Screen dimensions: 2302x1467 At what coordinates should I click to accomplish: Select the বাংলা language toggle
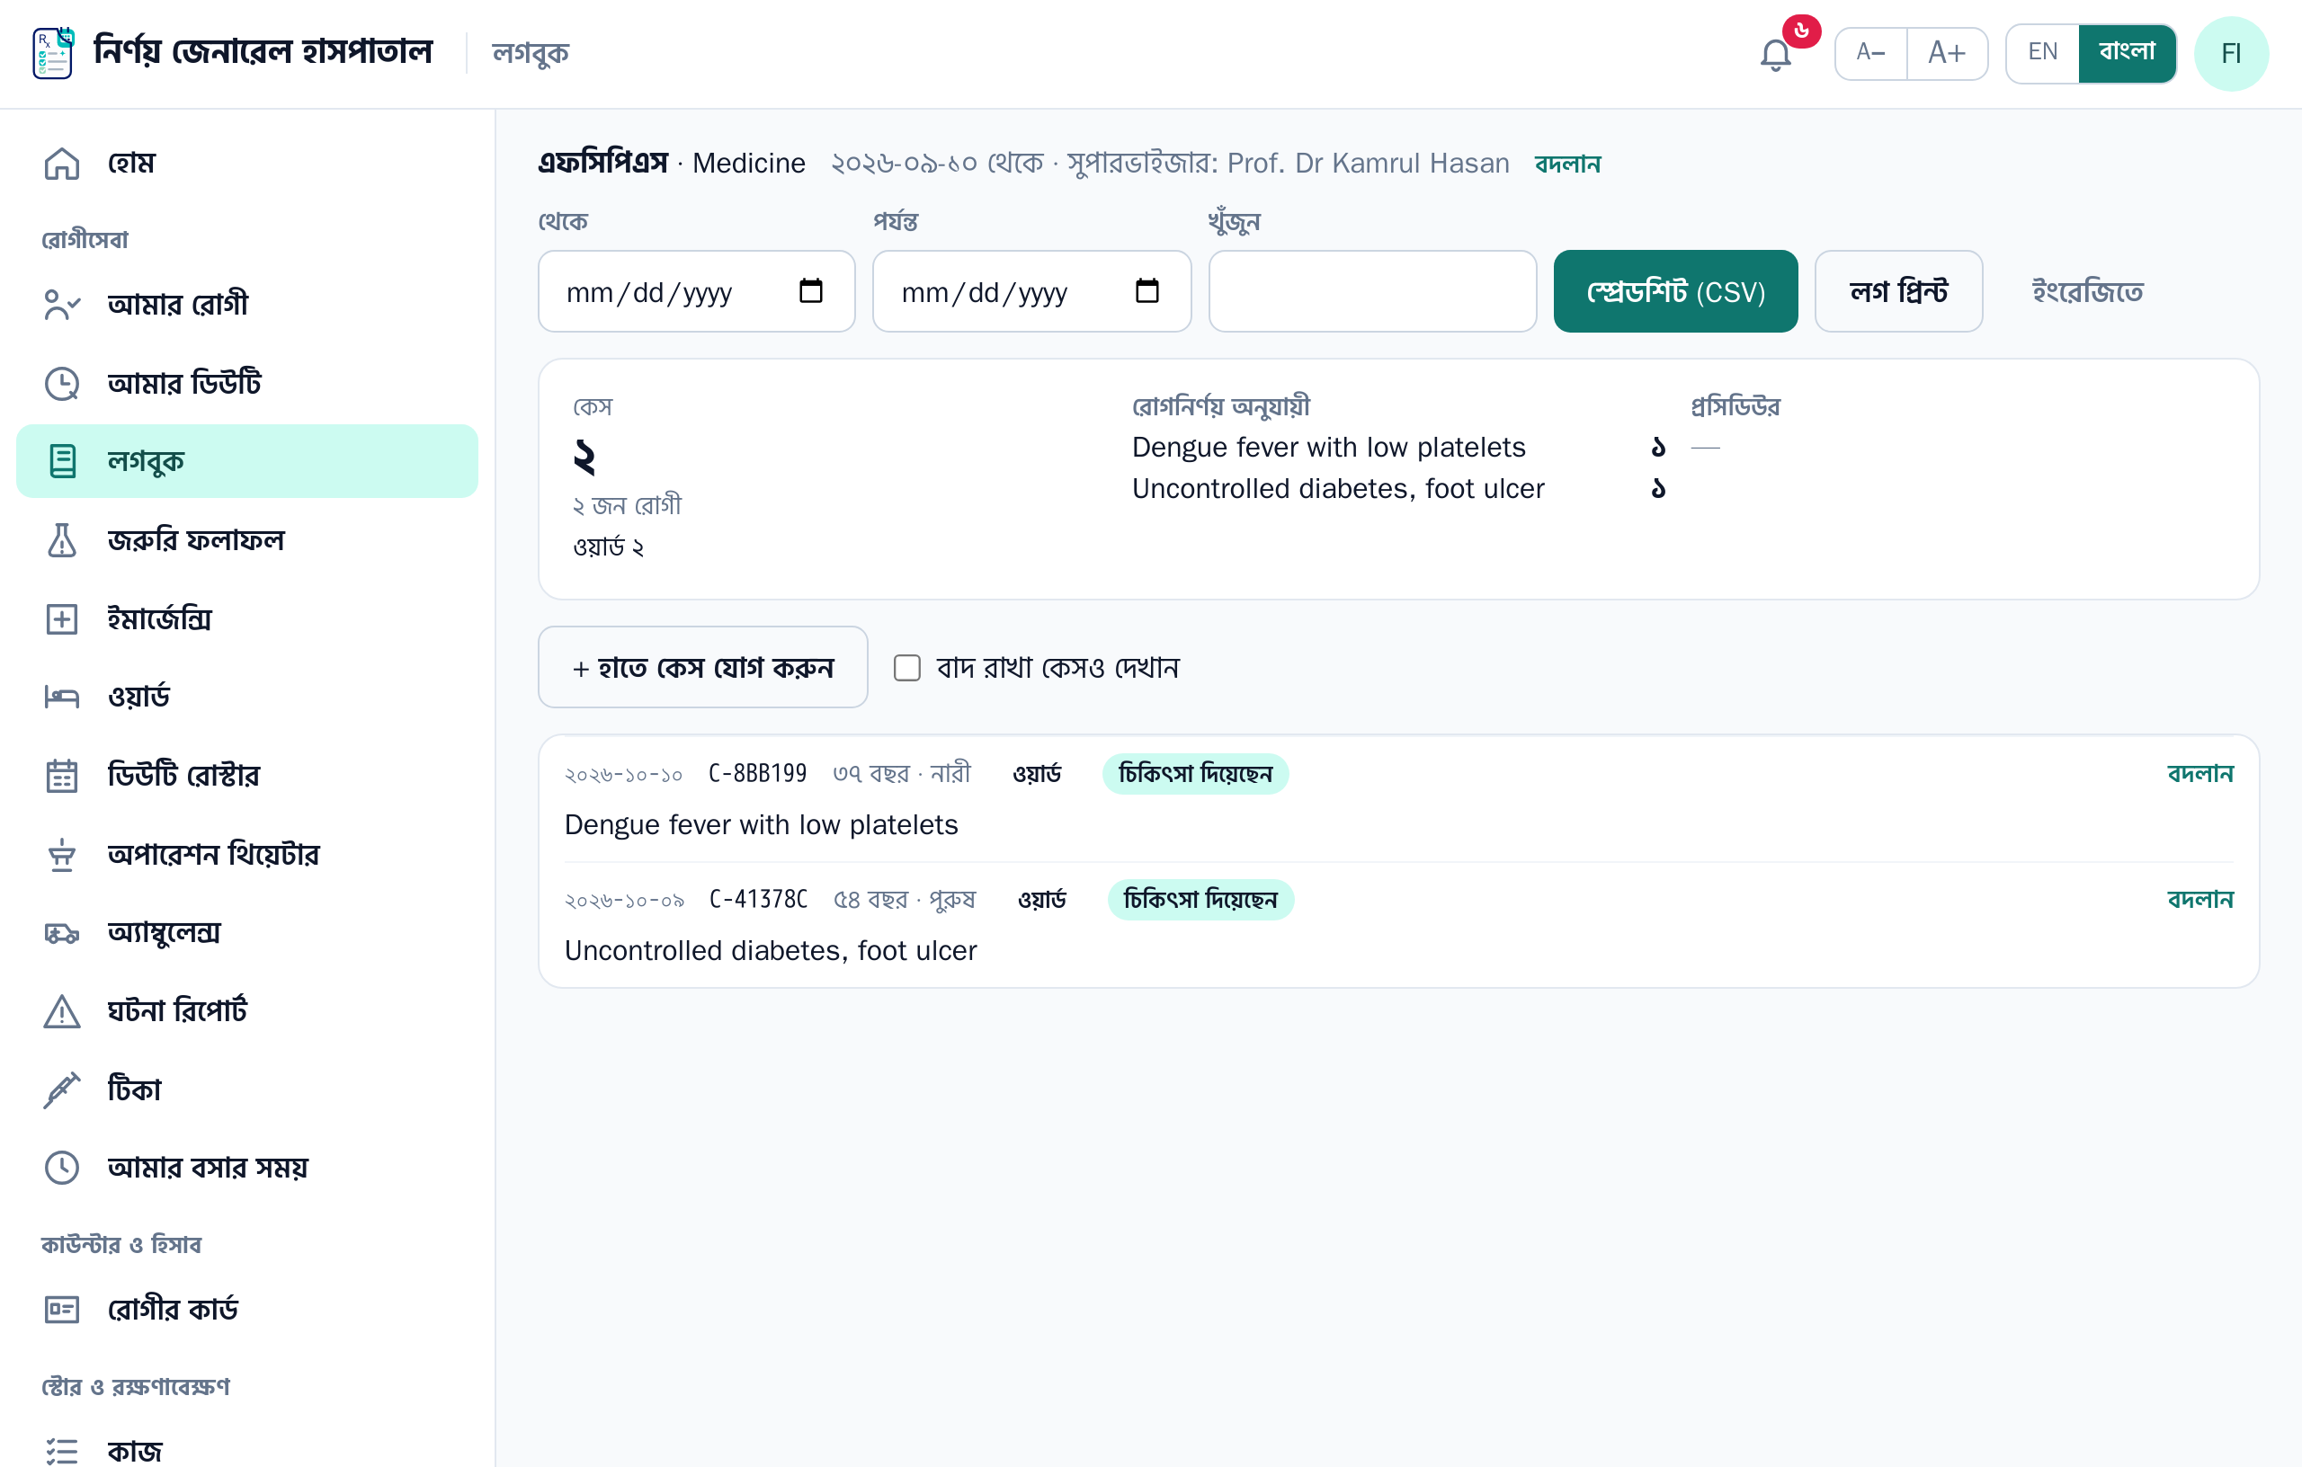coord(2127,52)
